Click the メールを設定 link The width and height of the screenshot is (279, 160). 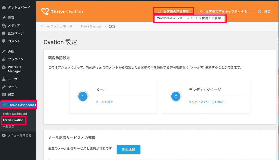pos(104,102)
